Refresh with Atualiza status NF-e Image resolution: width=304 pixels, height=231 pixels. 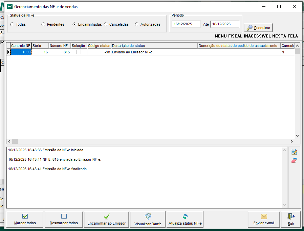pyautogui.click(x=185, y=219)
